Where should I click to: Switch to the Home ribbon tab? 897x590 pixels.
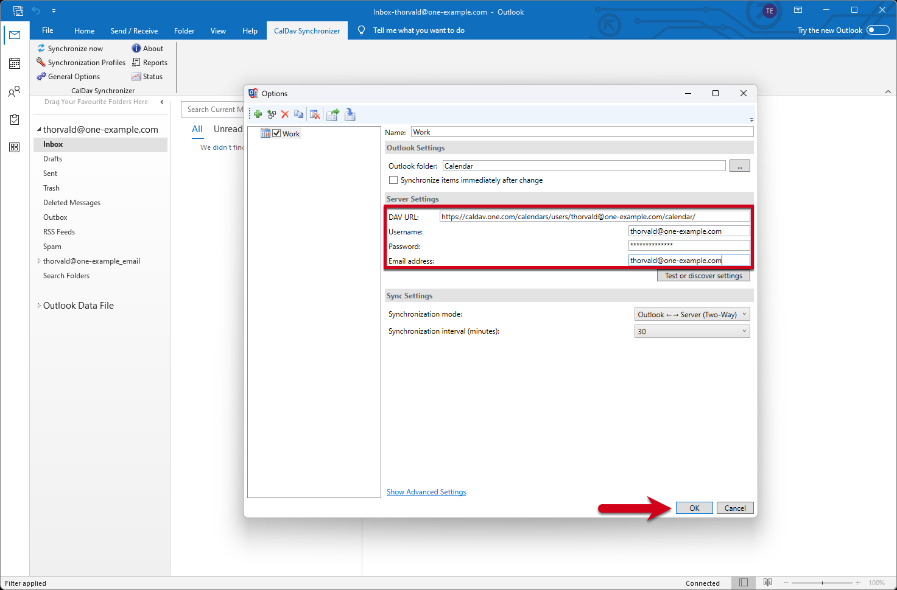[x=84, y=31]
